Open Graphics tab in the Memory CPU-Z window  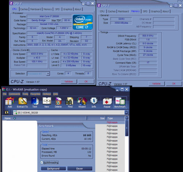tap(156, 11)
